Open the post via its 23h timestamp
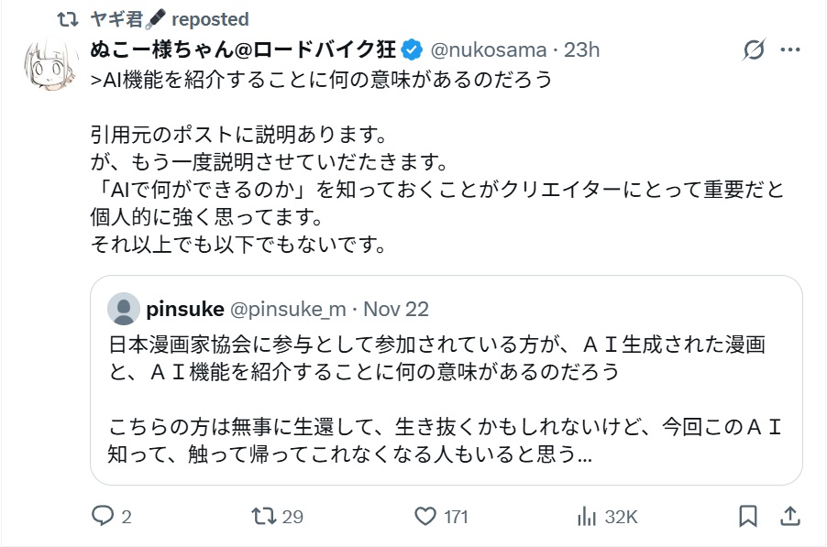This screenshot has width=827, height=547. coord(581,49)
